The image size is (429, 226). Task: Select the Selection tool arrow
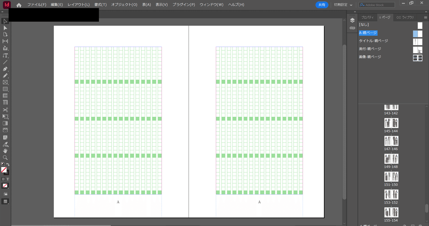point(5,21)
